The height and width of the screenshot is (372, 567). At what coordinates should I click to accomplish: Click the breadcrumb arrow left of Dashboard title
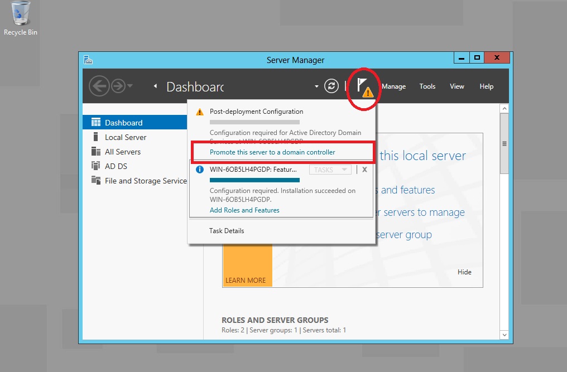155,86
